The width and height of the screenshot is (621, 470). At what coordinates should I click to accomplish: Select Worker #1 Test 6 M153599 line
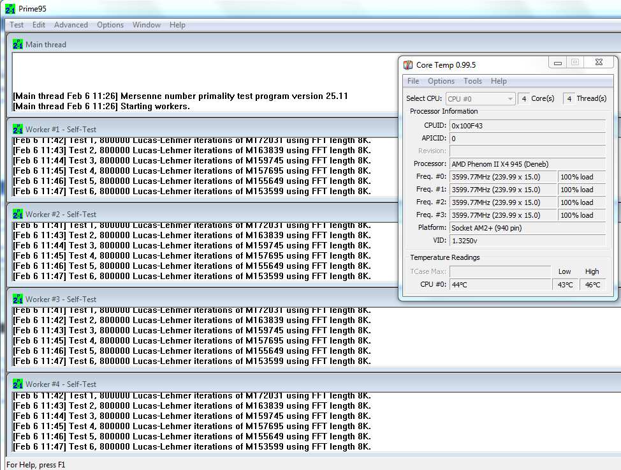click(x=192, y=191)
